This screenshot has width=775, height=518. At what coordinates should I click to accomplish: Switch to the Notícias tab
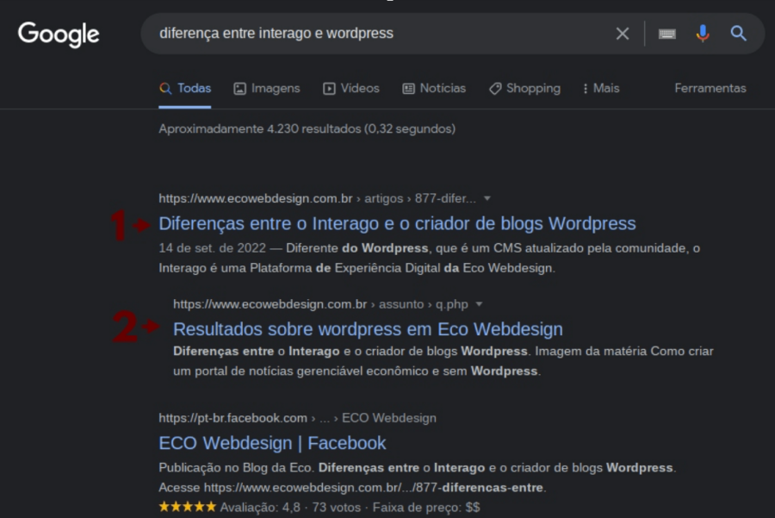[x=434, y=89]
